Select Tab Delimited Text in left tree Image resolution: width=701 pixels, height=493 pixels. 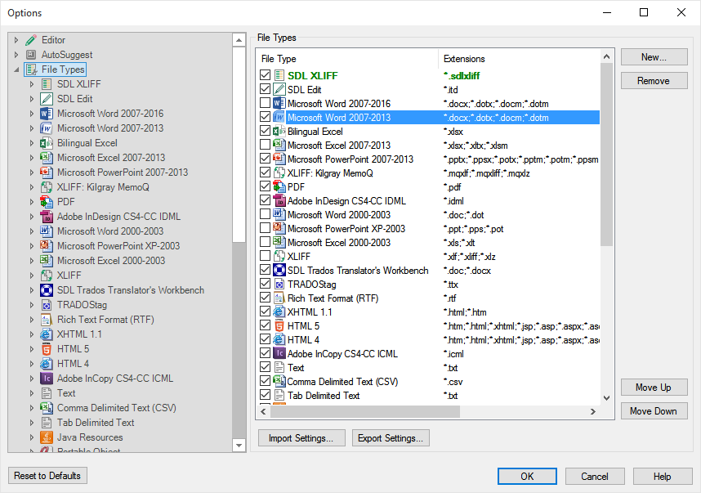point(96,423)
